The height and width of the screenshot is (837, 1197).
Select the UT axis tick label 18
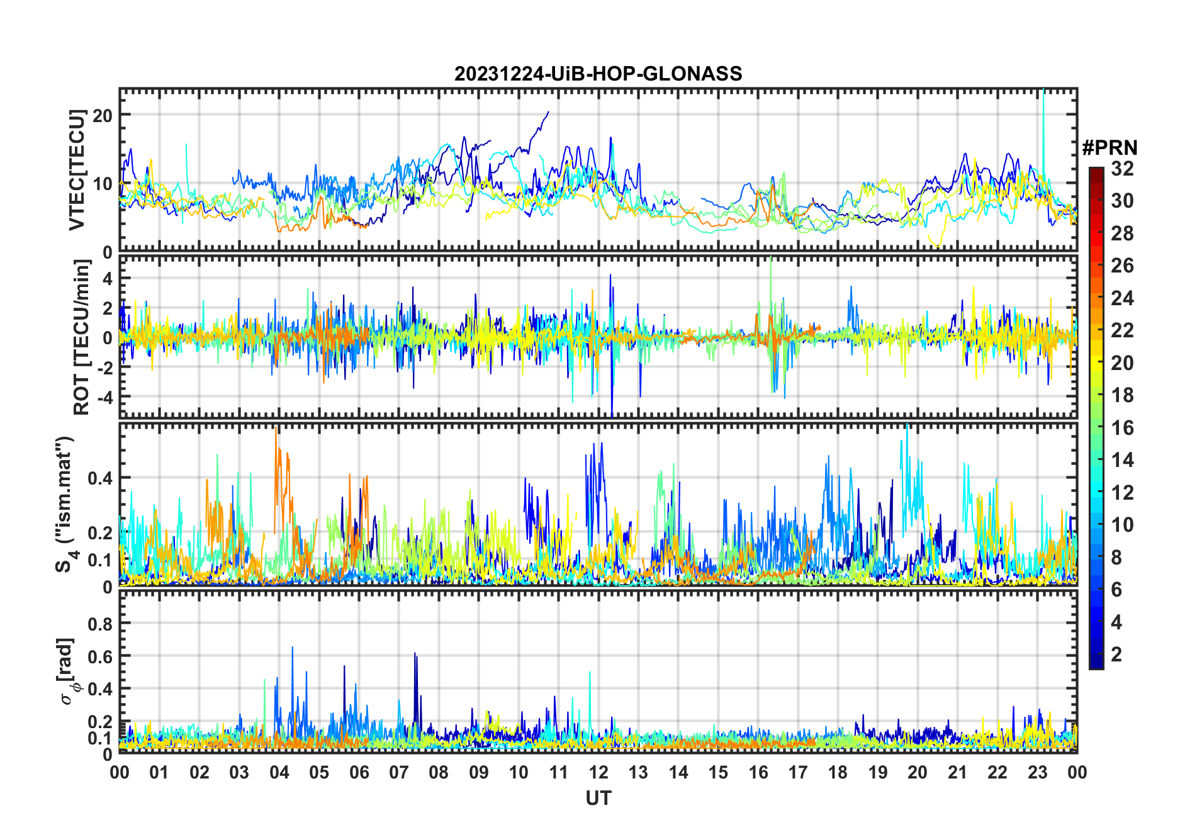(x=838, y=773)
